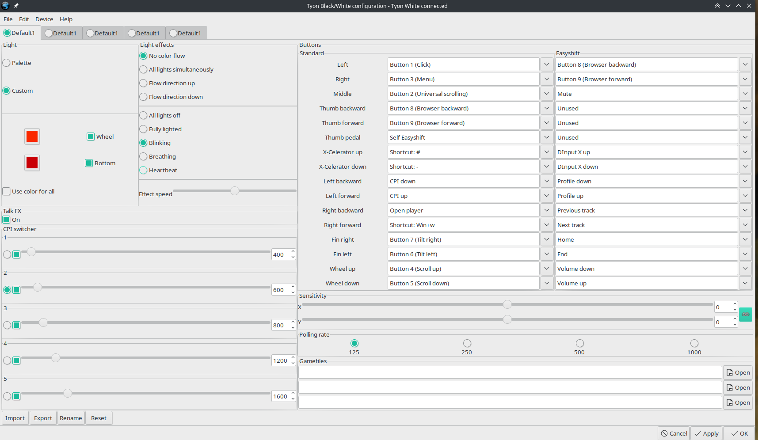Click the Sensitivity Y slider handle
Screen dimensions: 758x440
point(507,319)
